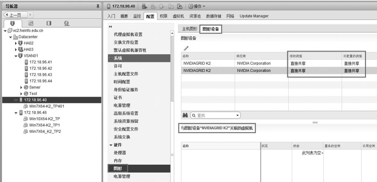Viewport: 377px width, 182px height.
Task: Open the Hosts and Clusters inventory tab icon
Action: (13, 23)
